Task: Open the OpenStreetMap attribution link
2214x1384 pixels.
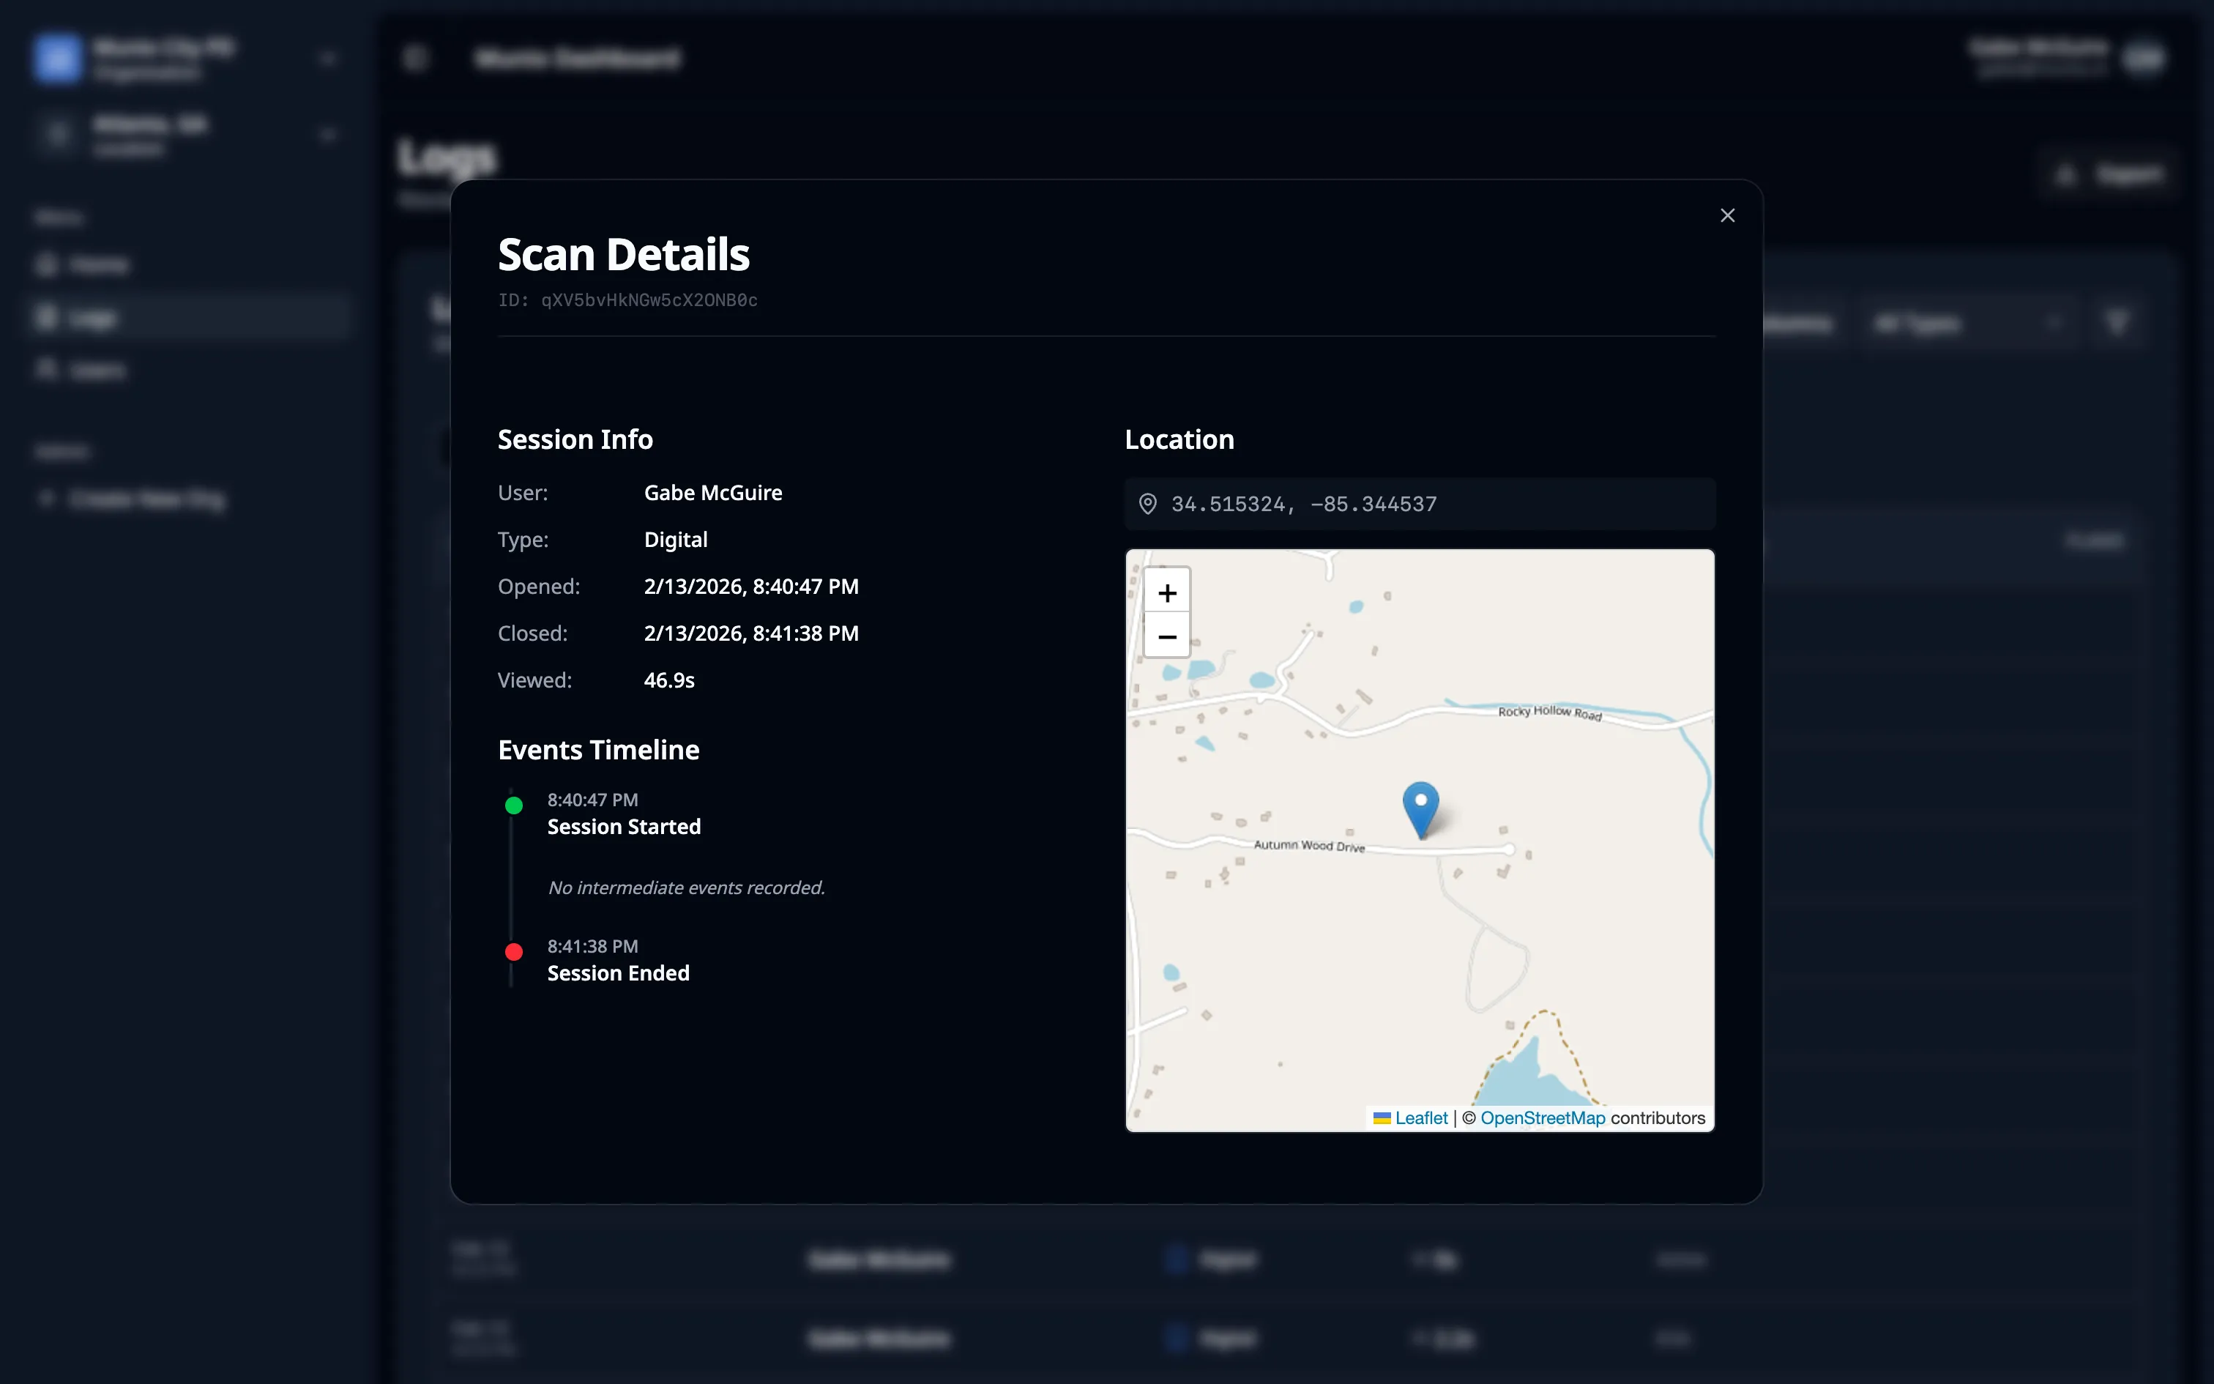Action: click(1543, 1117)
